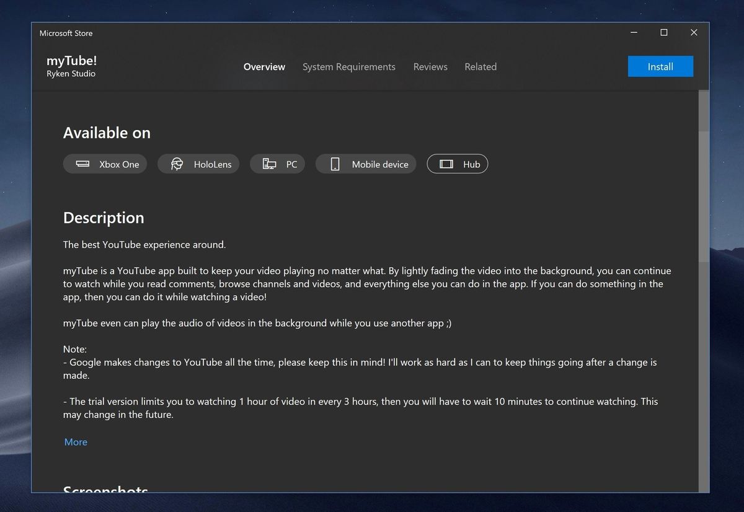The width and height of the screenshot is (744, 512).
Task: Switch to the System Requirements tab
Action: pos(348,66)
